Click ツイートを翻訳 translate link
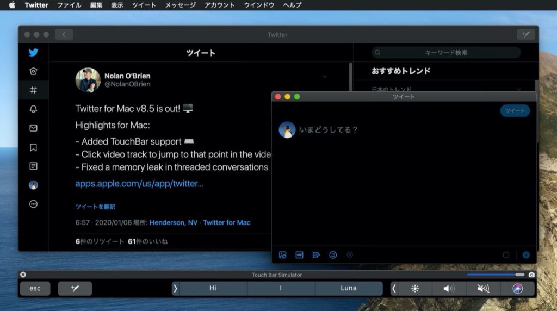557x311 pixels. [95, 207]
